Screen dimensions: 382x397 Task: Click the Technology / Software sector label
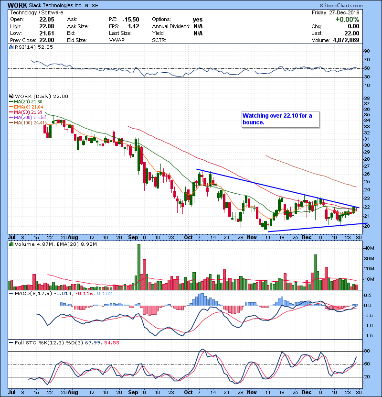[x=37, y=12]
